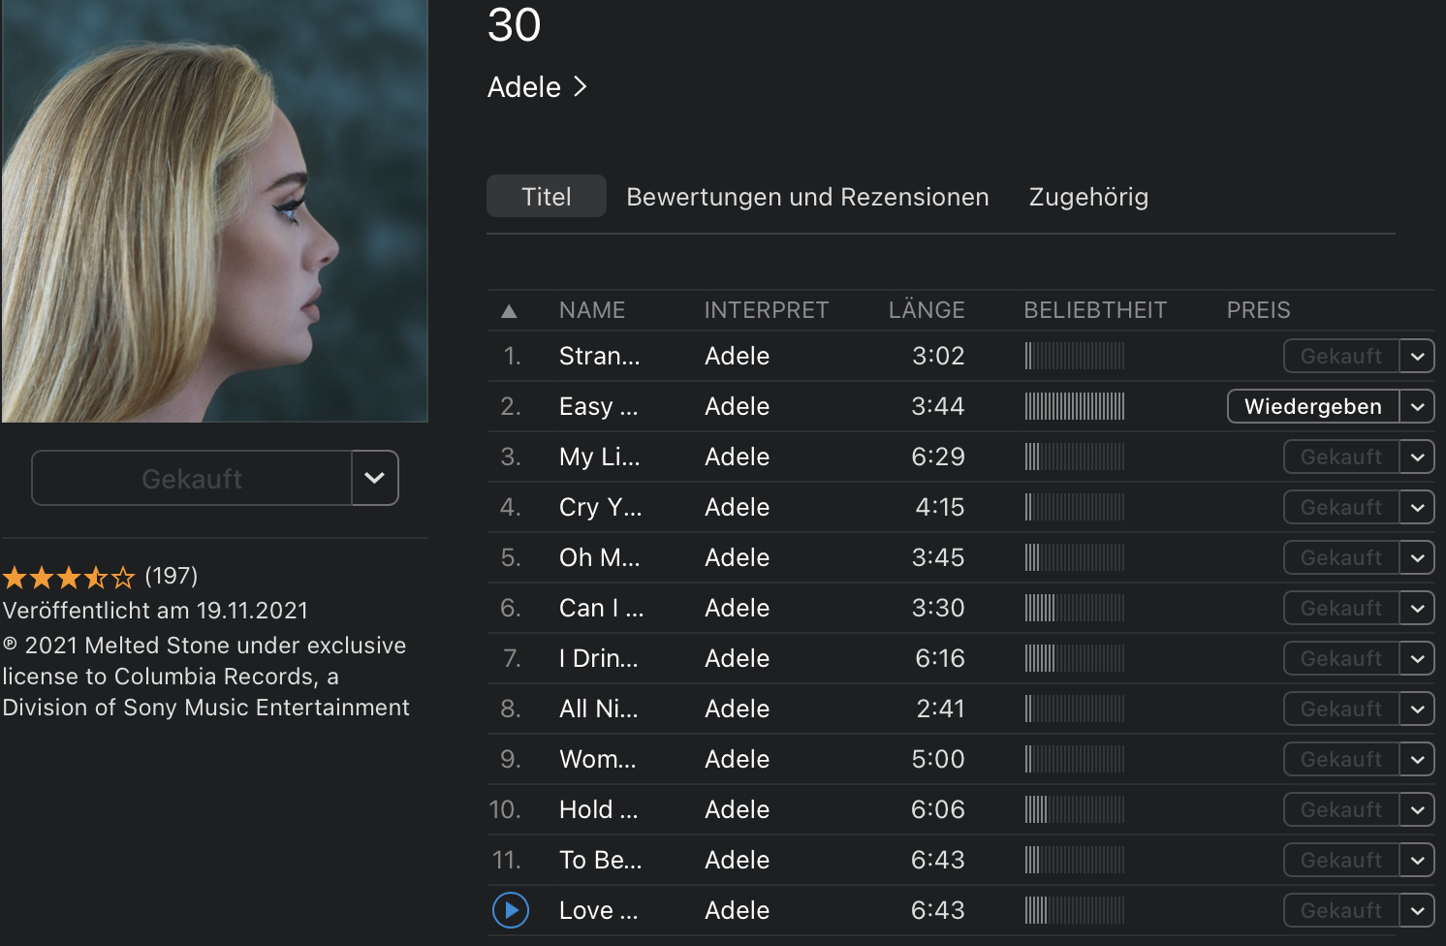The height and width of the screenshot is (946, 1446).
Task: Expand options arrow for track 2 Wiedergeben
Action: pyautogui.click(x=1417, y=406)
